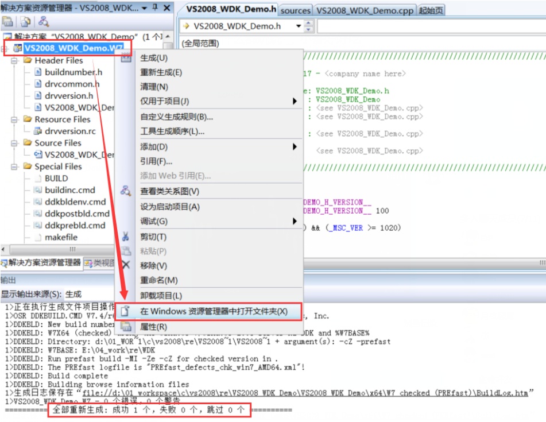
Task: Click the makefile file icon
Action: pos(38,237)
